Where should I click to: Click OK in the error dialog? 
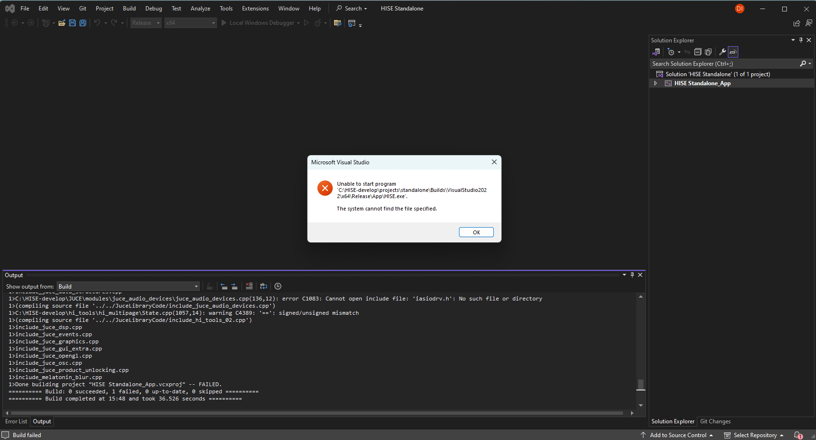[x=476, y=232]
